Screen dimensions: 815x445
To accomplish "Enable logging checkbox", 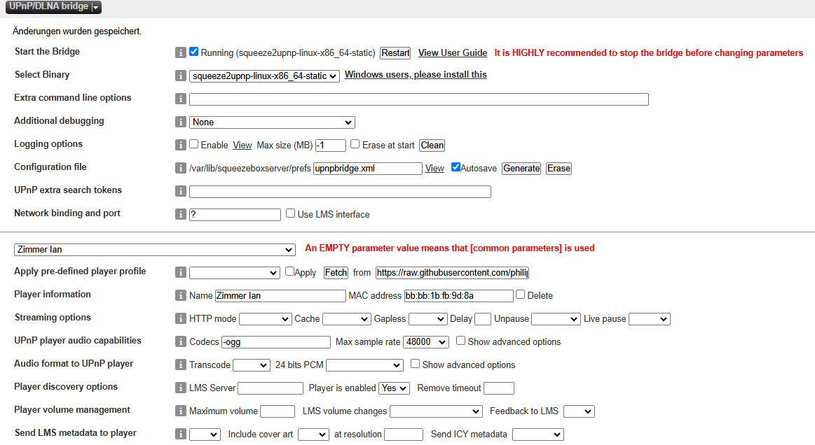I will (194, 144).
